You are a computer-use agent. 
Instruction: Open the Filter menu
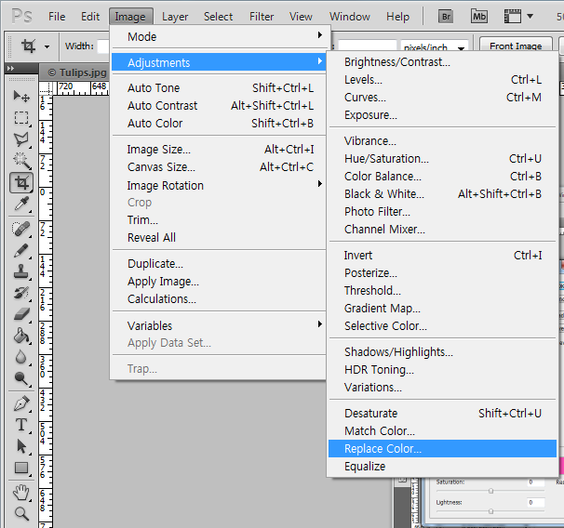tap(262, 17)
